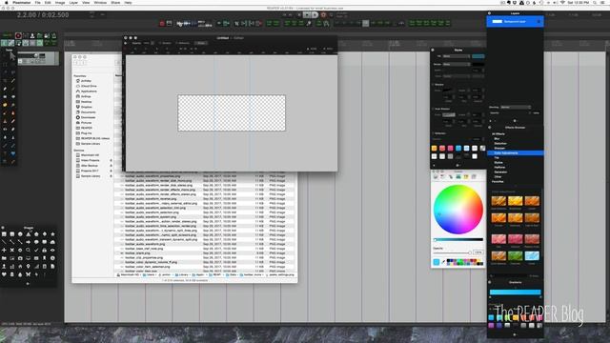Open the Stroke type dropdown in Styles
The image size is (610, 343).
coord(457,64)
